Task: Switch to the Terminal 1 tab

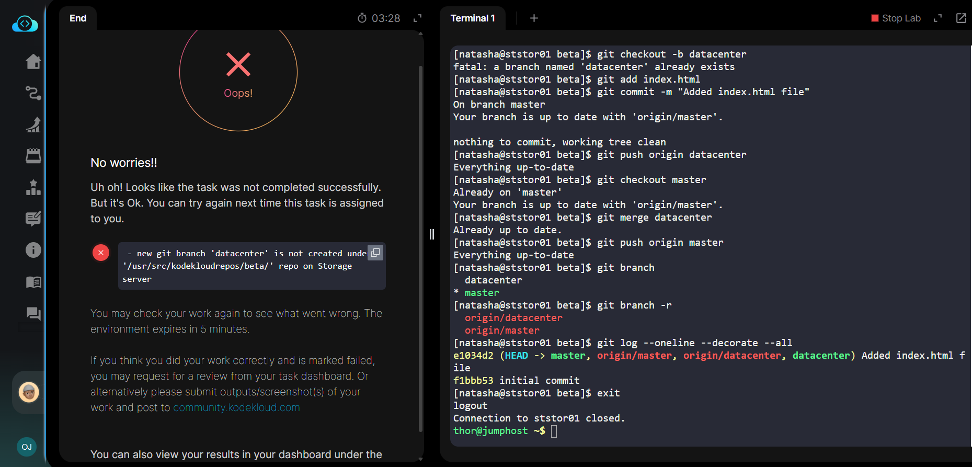Action: click(472, 18)
